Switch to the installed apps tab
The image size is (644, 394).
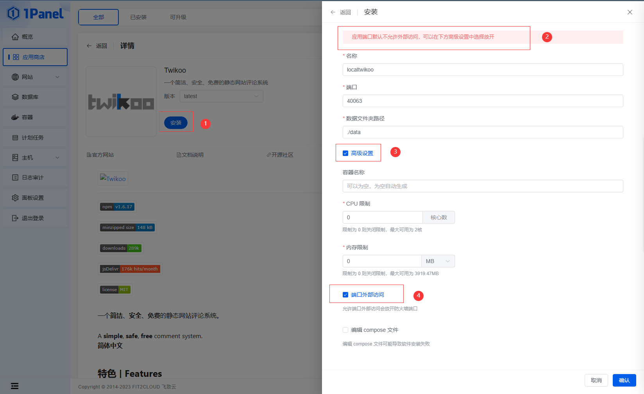pos(138,17)
